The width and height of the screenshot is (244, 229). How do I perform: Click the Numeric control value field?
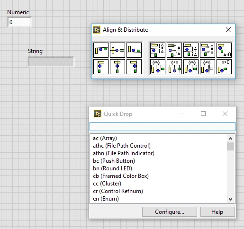(19, 22)
